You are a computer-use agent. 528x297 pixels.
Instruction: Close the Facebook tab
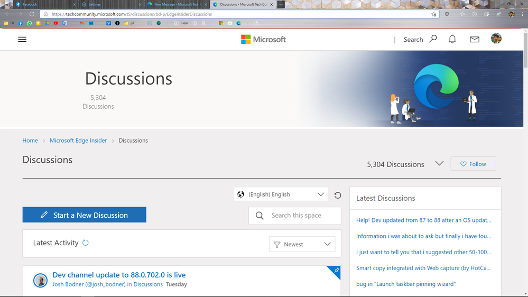point(75,4)
